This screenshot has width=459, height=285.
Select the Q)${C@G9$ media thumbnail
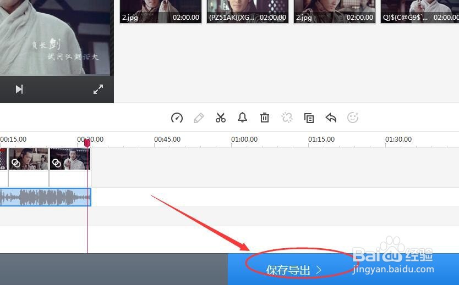coord(420,11)
